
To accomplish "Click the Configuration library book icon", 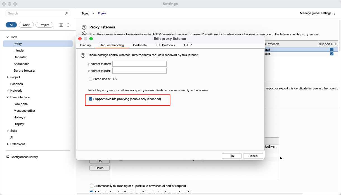I will 8,157.
